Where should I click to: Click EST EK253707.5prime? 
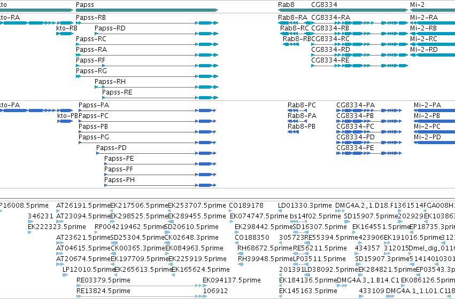[x=197, y=206]
